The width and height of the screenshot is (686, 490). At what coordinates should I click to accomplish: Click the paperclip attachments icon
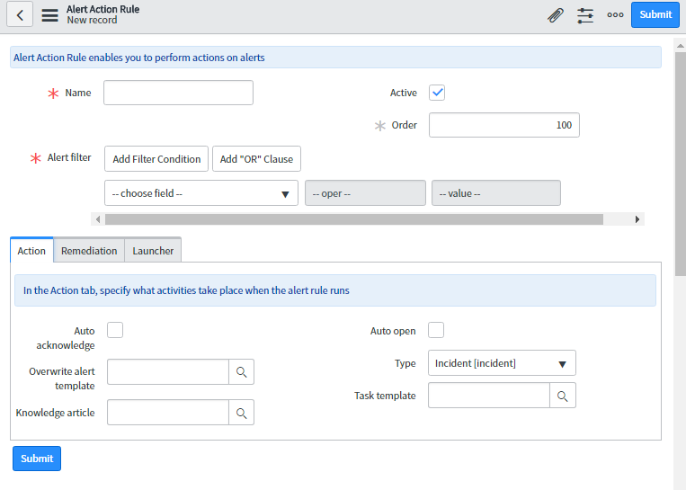(556, 14)
